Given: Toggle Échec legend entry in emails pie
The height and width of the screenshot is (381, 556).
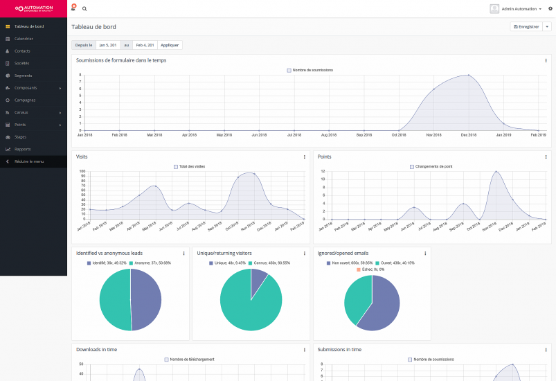Looking at the screenshot, I should (370, 269).
